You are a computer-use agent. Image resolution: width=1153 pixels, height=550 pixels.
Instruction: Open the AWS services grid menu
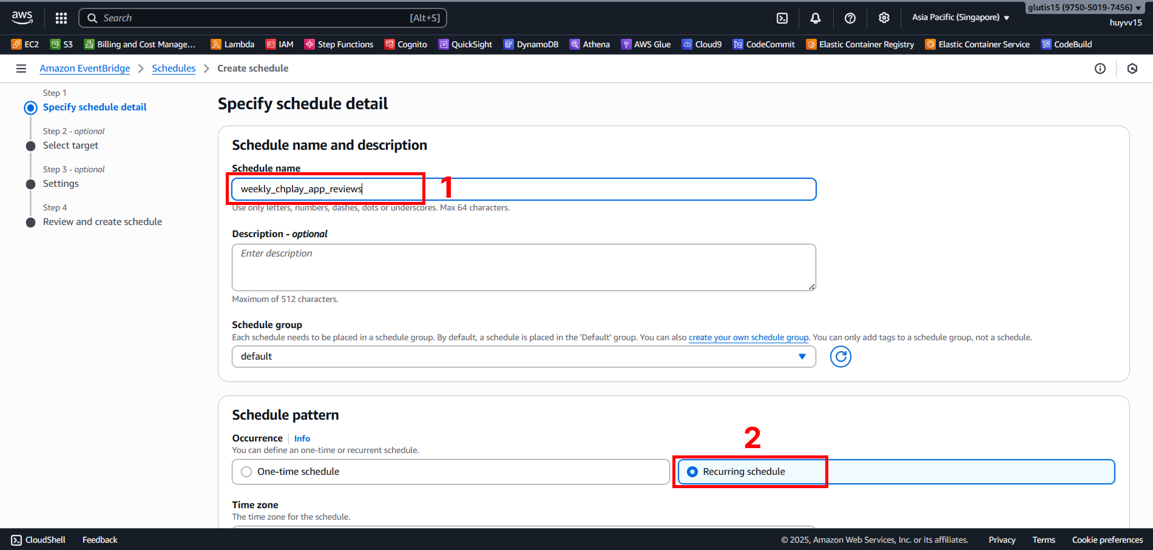click(x=61, y=18)
